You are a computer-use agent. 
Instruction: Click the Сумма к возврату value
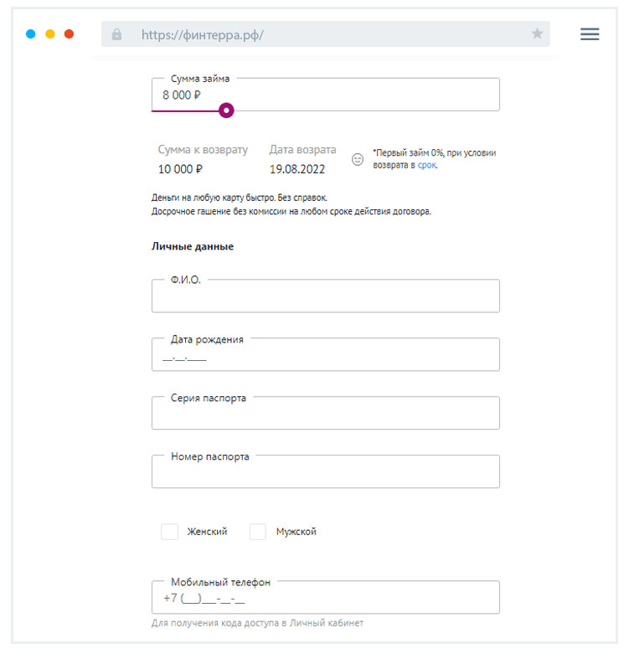click(x=180, y=169)
